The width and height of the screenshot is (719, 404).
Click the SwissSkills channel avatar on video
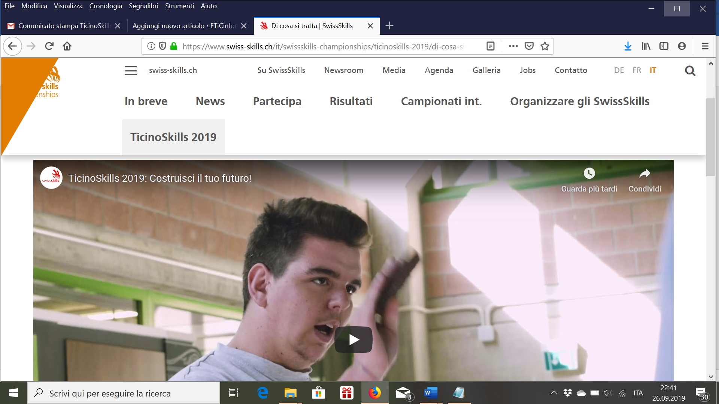pyautogui.click(x=51, y=178)
